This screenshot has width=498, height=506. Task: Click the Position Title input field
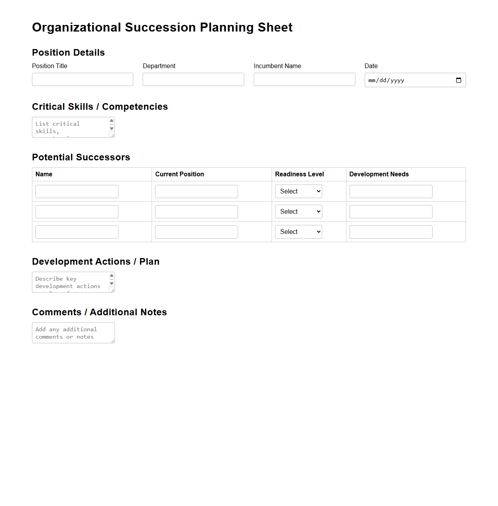[82, 79]
